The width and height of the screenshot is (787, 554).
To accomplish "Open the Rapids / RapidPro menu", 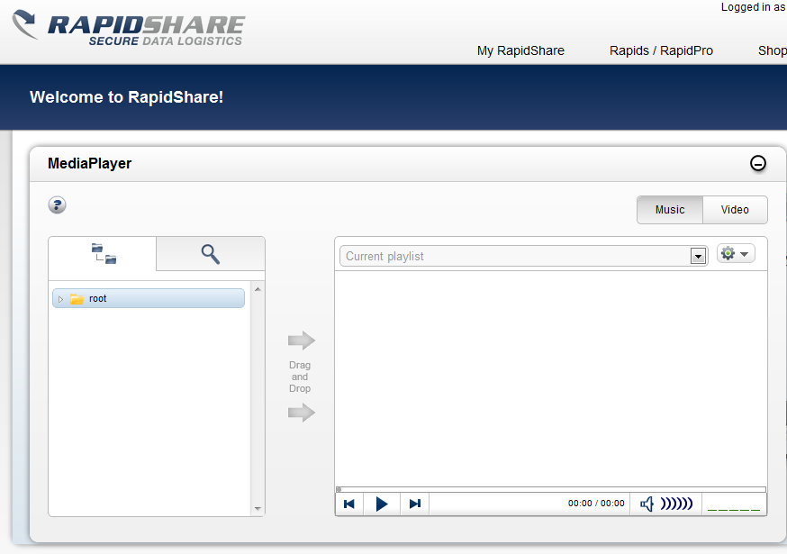I will point(661,50).
